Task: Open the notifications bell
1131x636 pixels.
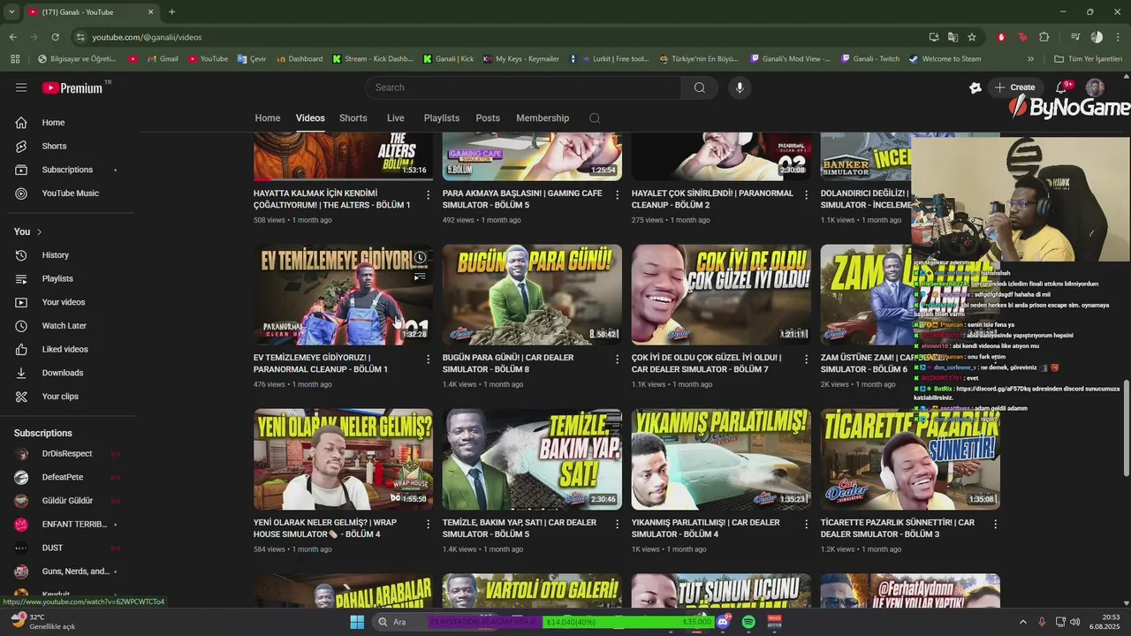Action: pos(1062,87)
